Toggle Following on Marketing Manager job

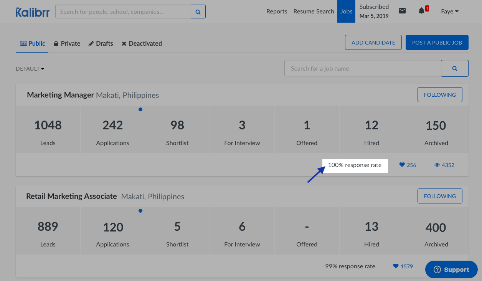439,95
